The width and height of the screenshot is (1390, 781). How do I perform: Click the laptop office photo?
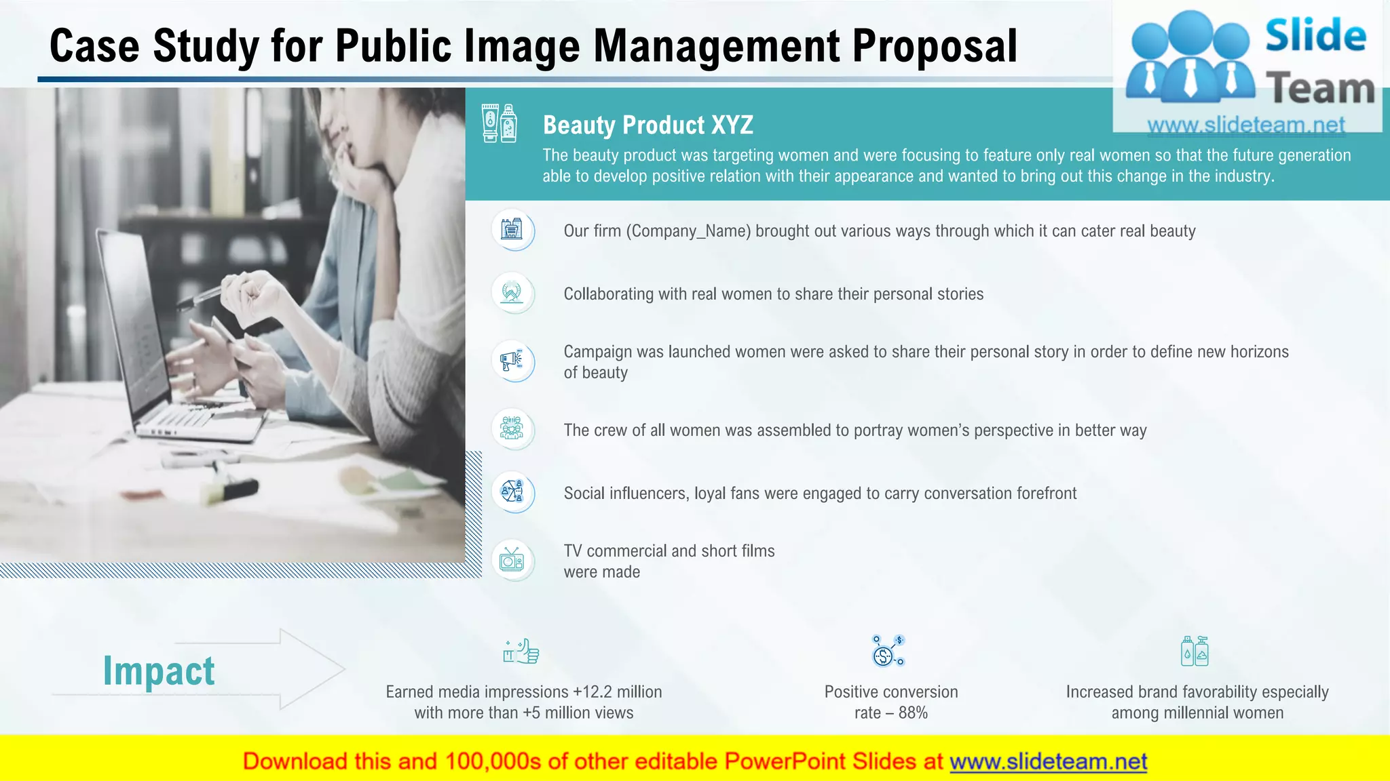pos(232,325)
